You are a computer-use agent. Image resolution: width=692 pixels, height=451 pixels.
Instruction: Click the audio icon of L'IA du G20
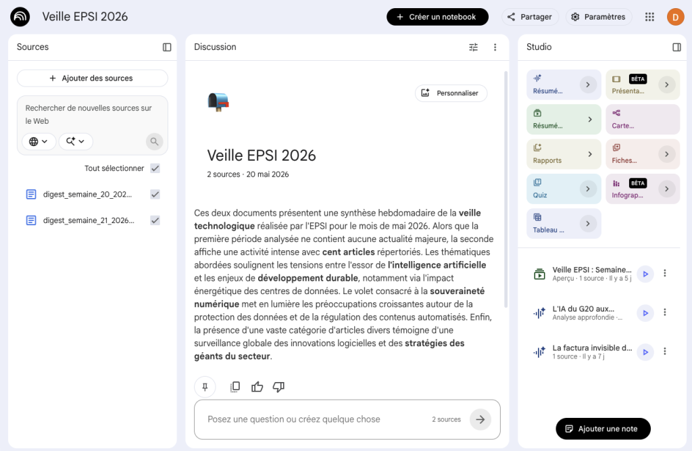click(x=539, y=313)
